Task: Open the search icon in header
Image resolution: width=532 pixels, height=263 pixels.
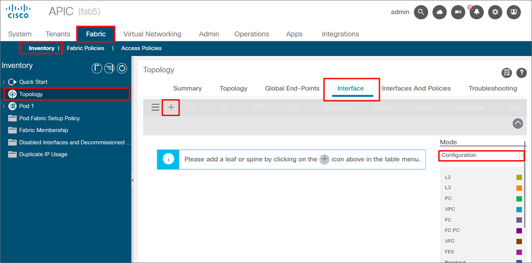Action: 421,12
